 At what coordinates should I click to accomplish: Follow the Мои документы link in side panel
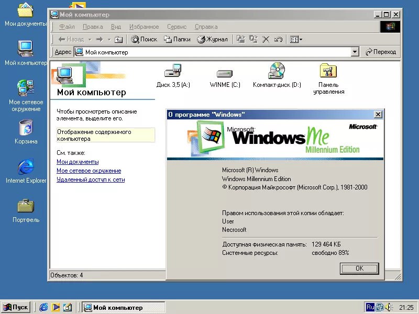click(x=78, y=162)
